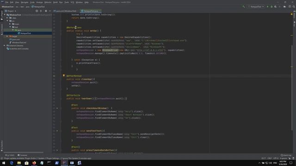The width and height of the screenshot is (296, 166).
Task: Open Microsoft Store from the taskbar
Action: click(27, 163)
